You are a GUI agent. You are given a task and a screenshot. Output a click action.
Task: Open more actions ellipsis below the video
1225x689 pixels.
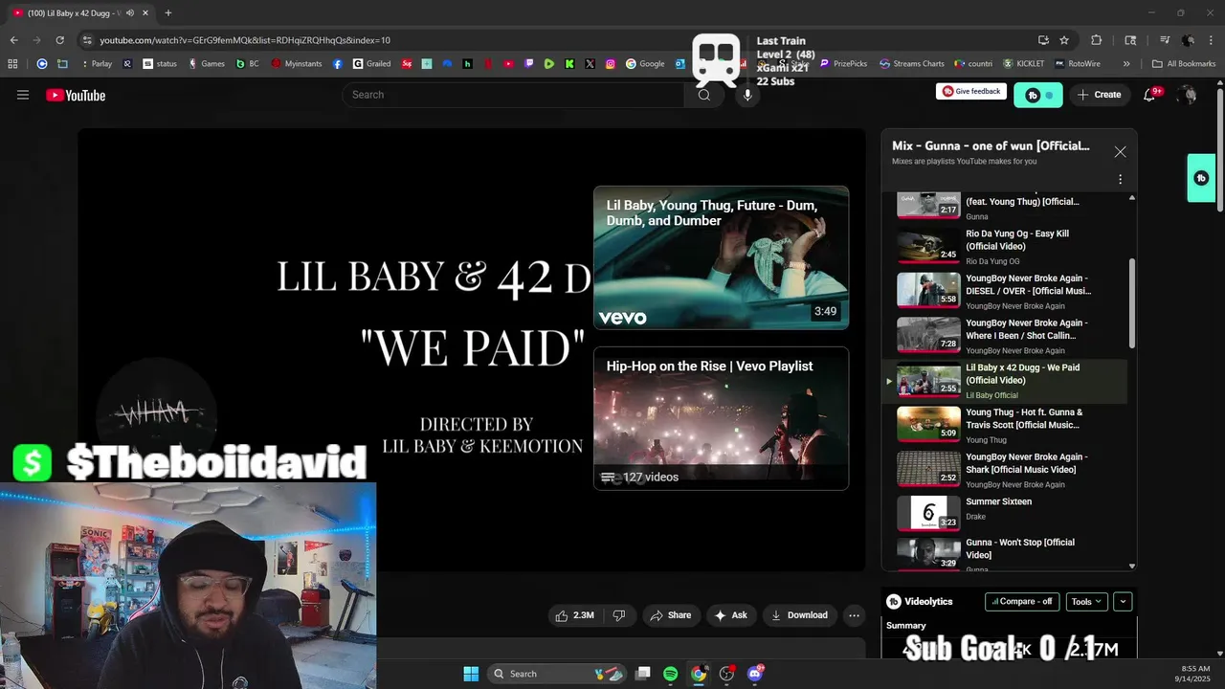[855, 615]
